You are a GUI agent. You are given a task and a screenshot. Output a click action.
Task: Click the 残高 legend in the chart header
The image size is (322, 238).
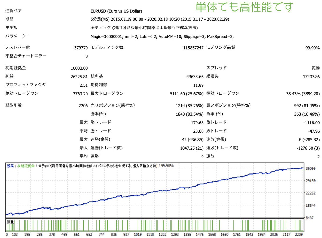pyautogui.click(x=10, y=166)
